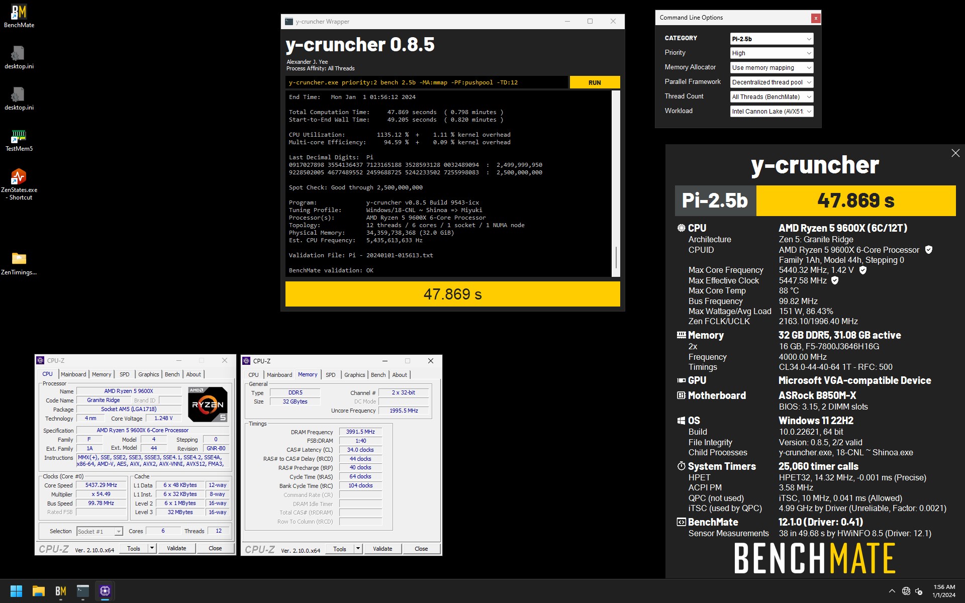Open the terminal taskbar icon
Image resolution: width=965 pixels, height=603 pixels.
[x=83, y=591]
